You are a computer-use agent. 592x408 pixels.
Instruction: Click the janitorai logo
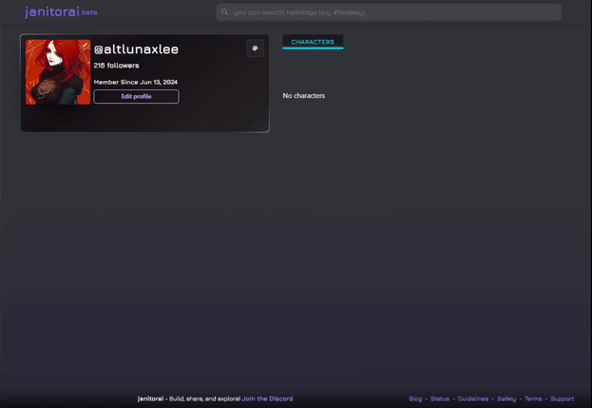(x=52, y=12)
